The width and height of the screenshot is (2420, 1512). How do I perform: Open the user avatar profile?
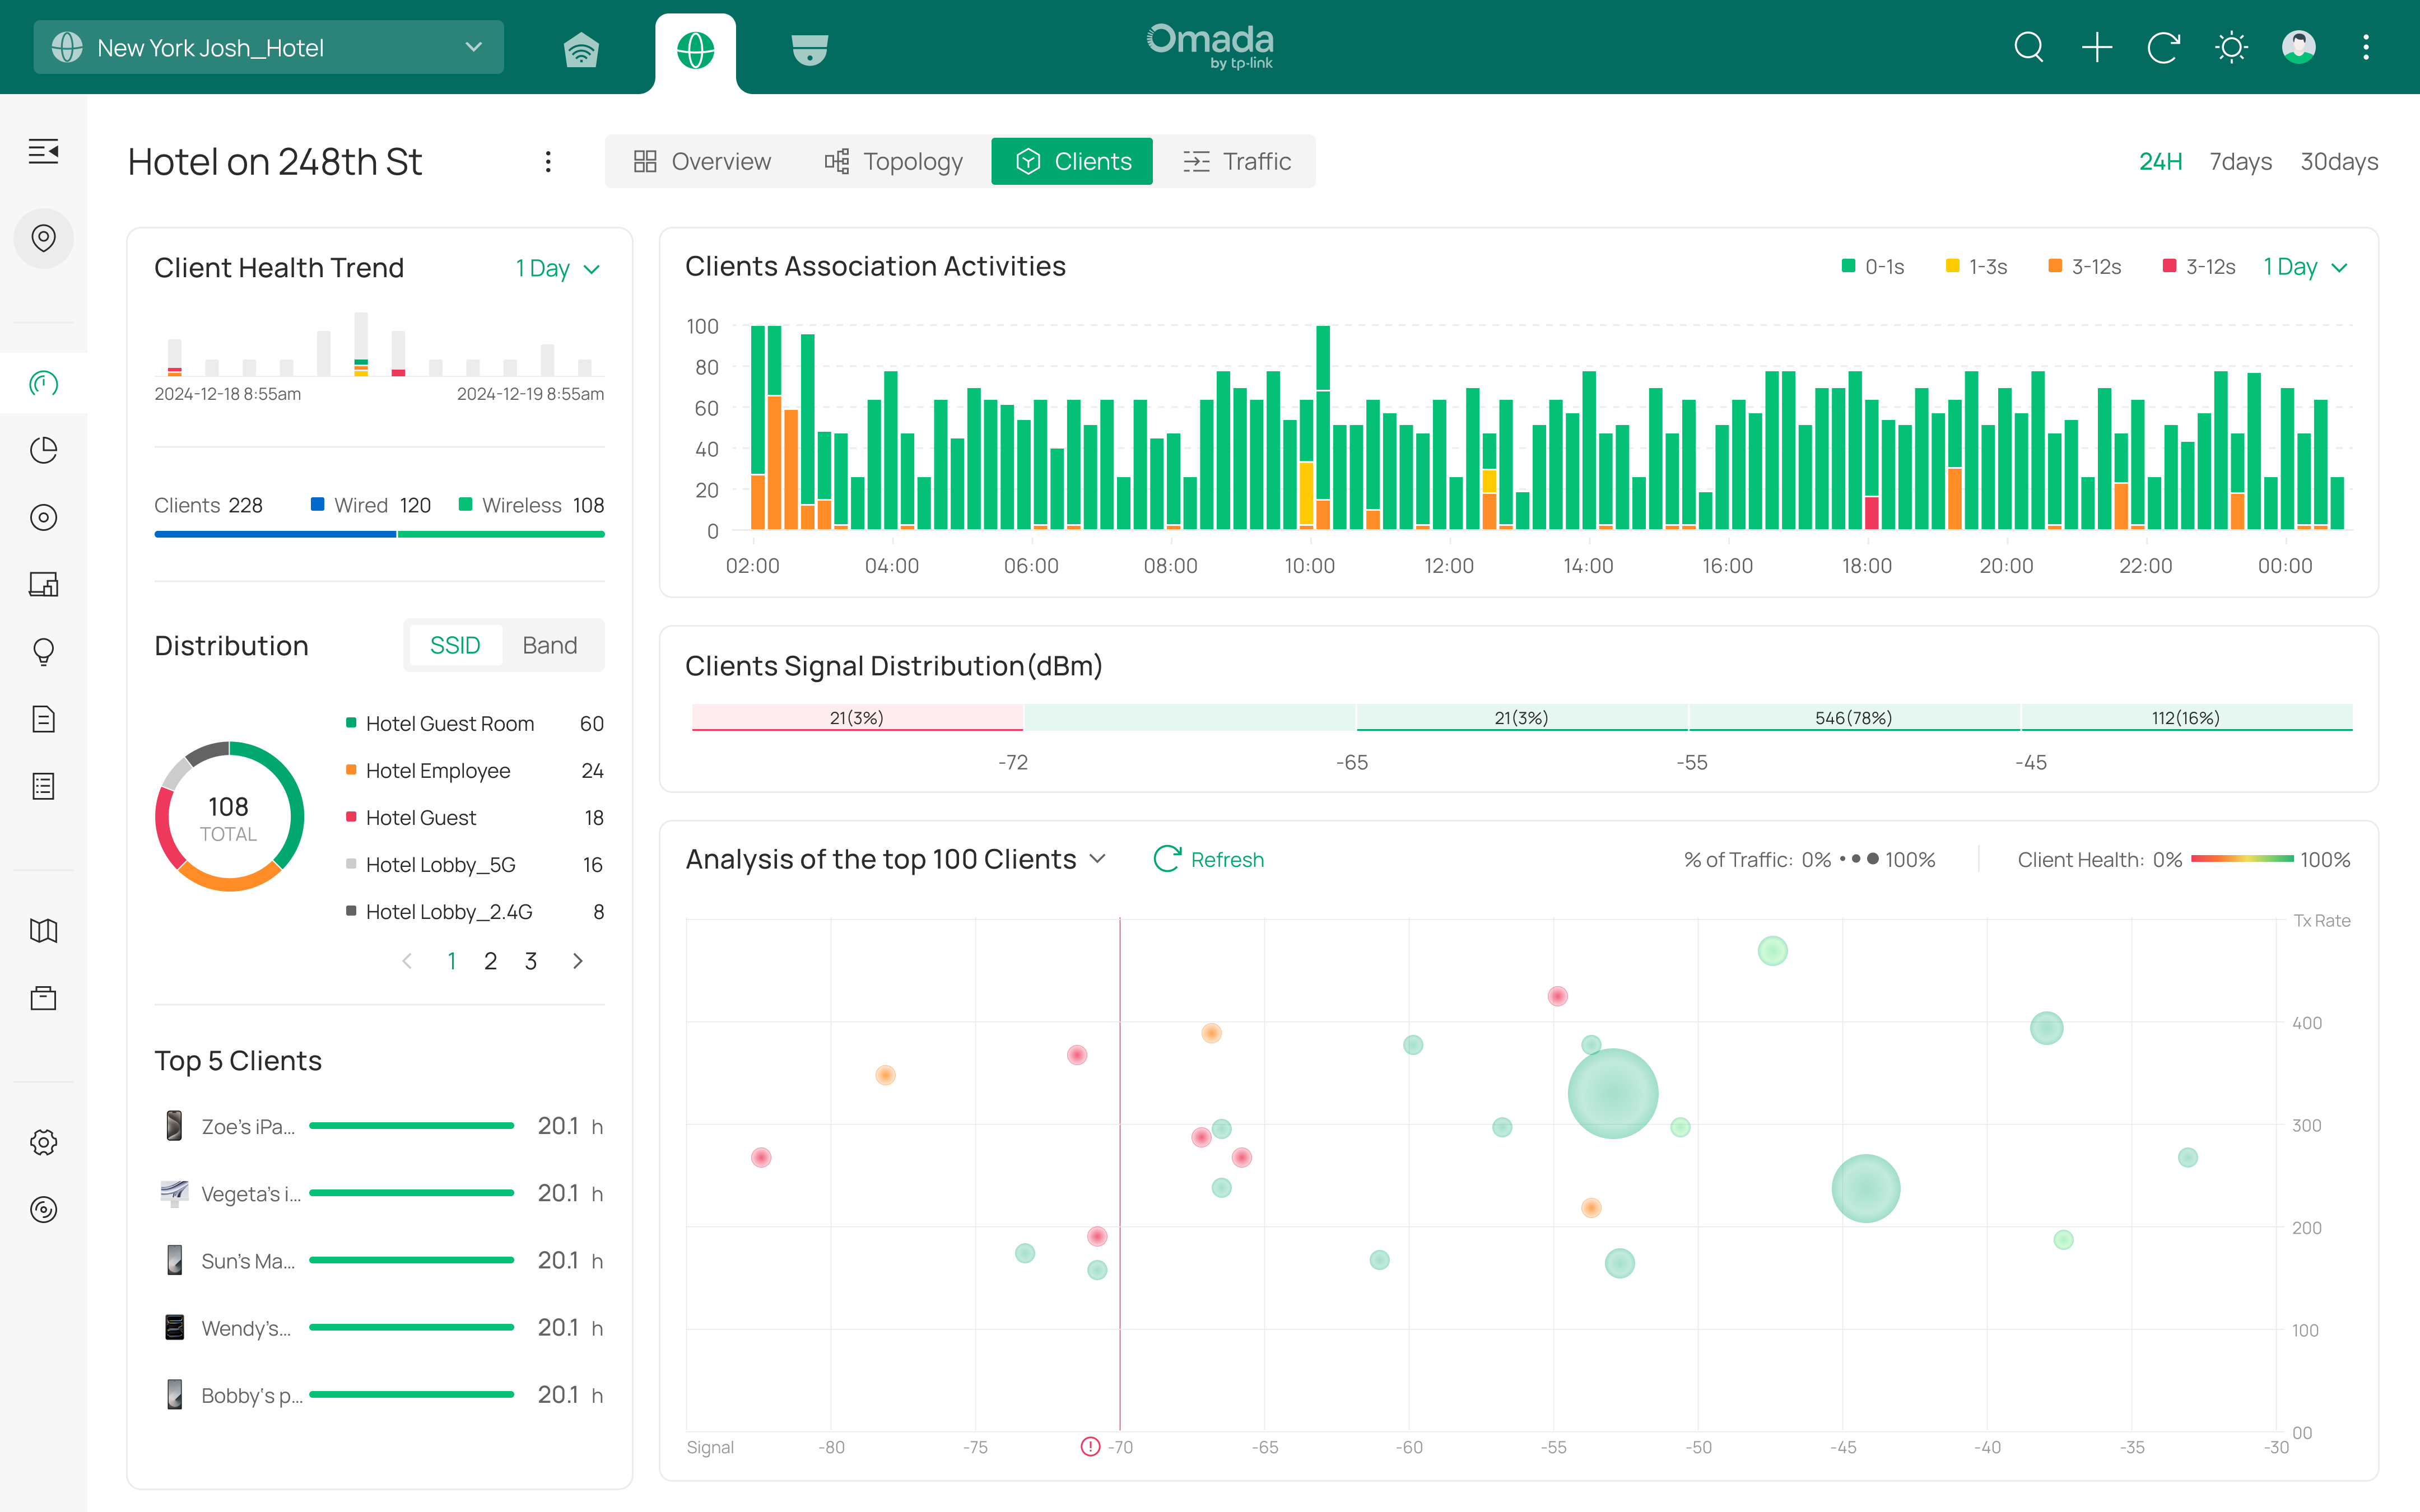(x=2298, y=47)
